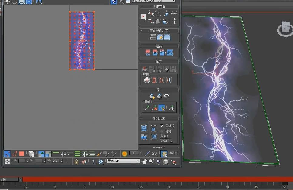Image resolution: width=293 pixels, height=190 pixels.
Task: Activate the Pan view hand tool
Action: click(144, 161)
